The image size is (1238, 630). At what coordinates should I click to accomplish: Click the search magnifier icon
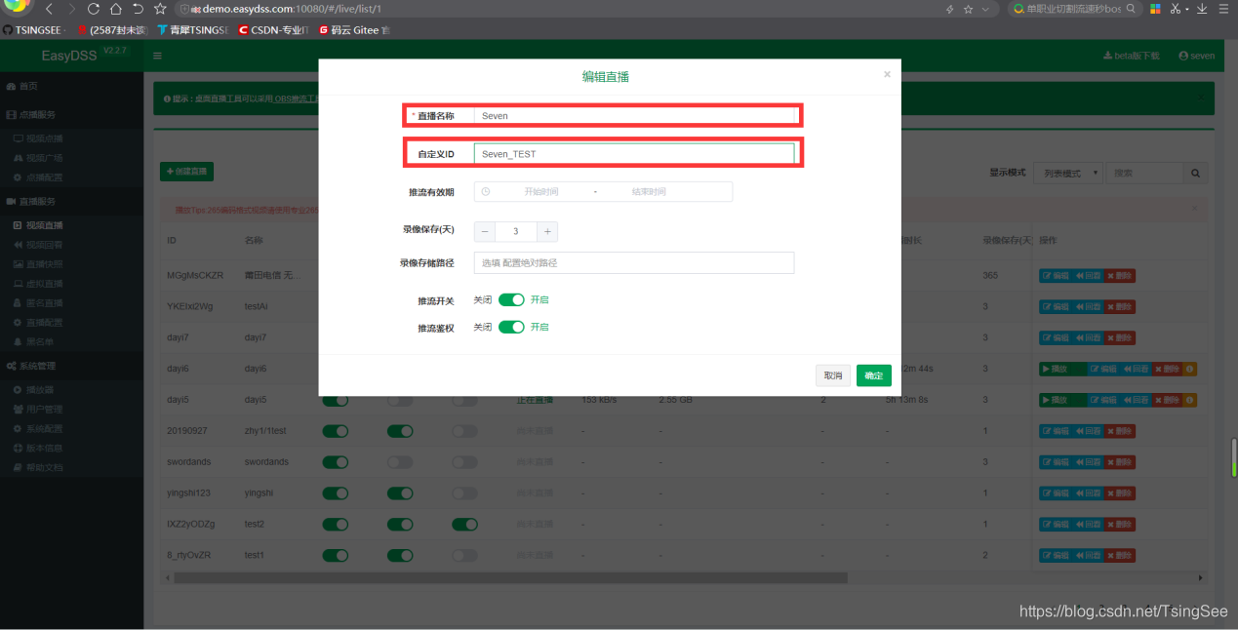pos(1194,173)
